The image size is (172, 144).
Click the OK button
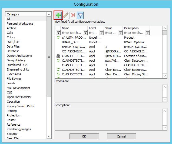point(84,136)
